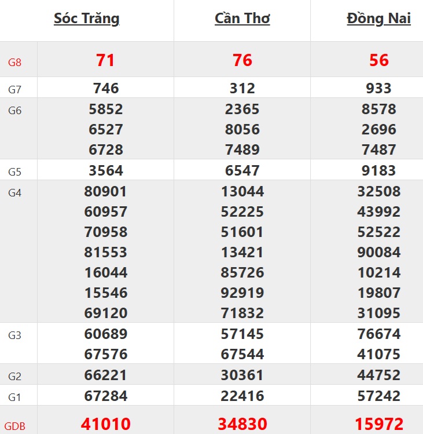Click Sóc Trăng G8 number 71

[105, 60]
